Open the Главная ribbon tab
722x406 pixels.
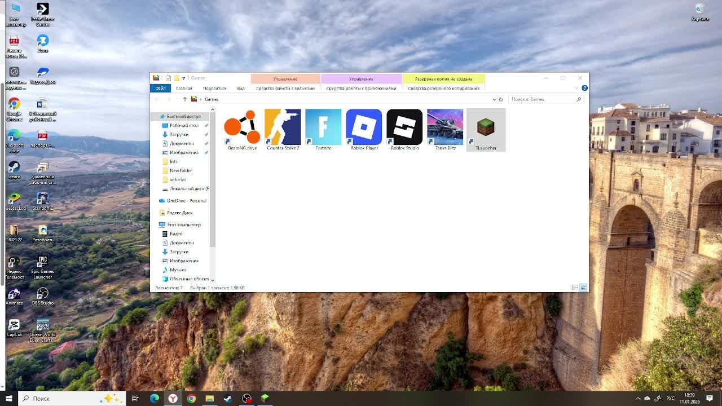click(x=184, y=88)
